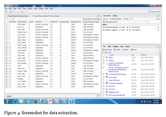This screenshot has height=117, width=166.
Task: Click the Home folder icon in Files pane
Action: 106,52
